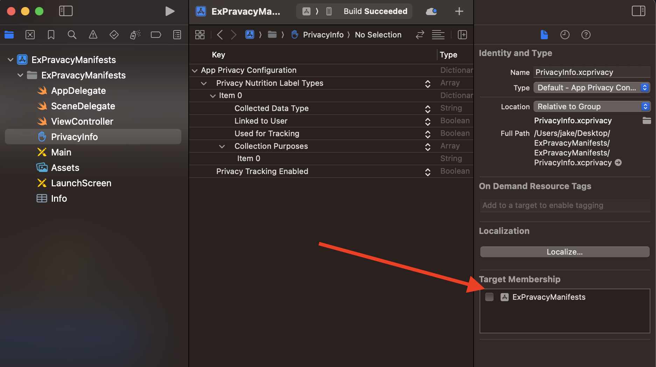Screen dimensions: 656x367
Task: Click the Type column header
Action: [x=448, y=55]
